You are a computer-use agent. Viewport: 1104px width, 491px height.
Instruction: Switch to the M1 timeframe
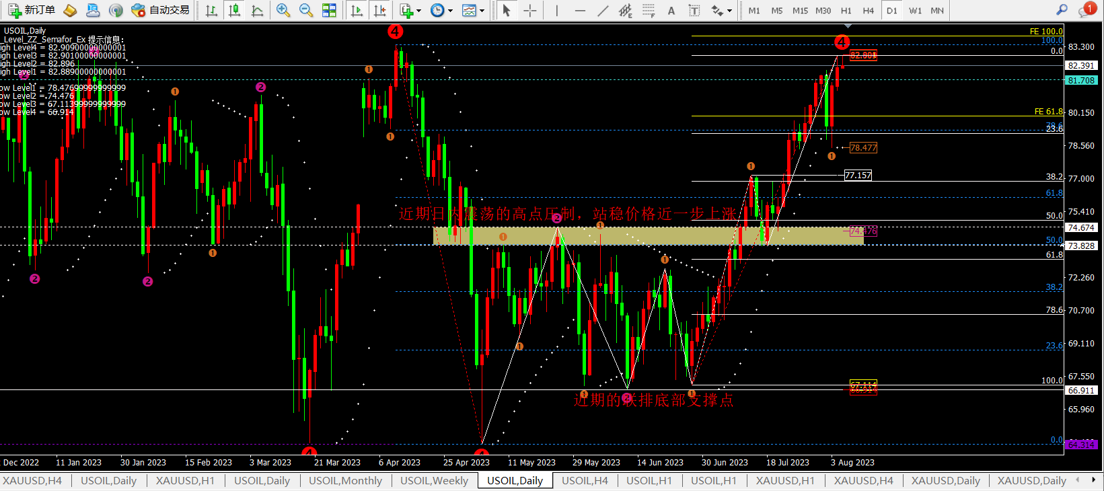pyautogui.click(x=754, y=11)
